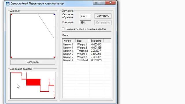The height and width of the screenshot is (104, 185).
Task: Click the value 0,001387
Action: pos(96,57)
